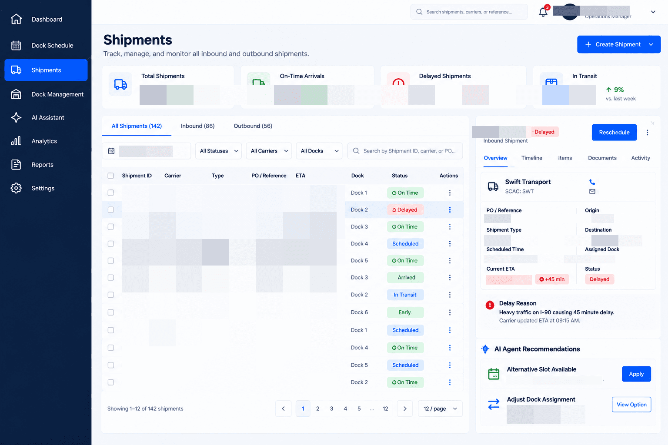Open the Settings gear icon
668x445 pixels.
(16, 188)
